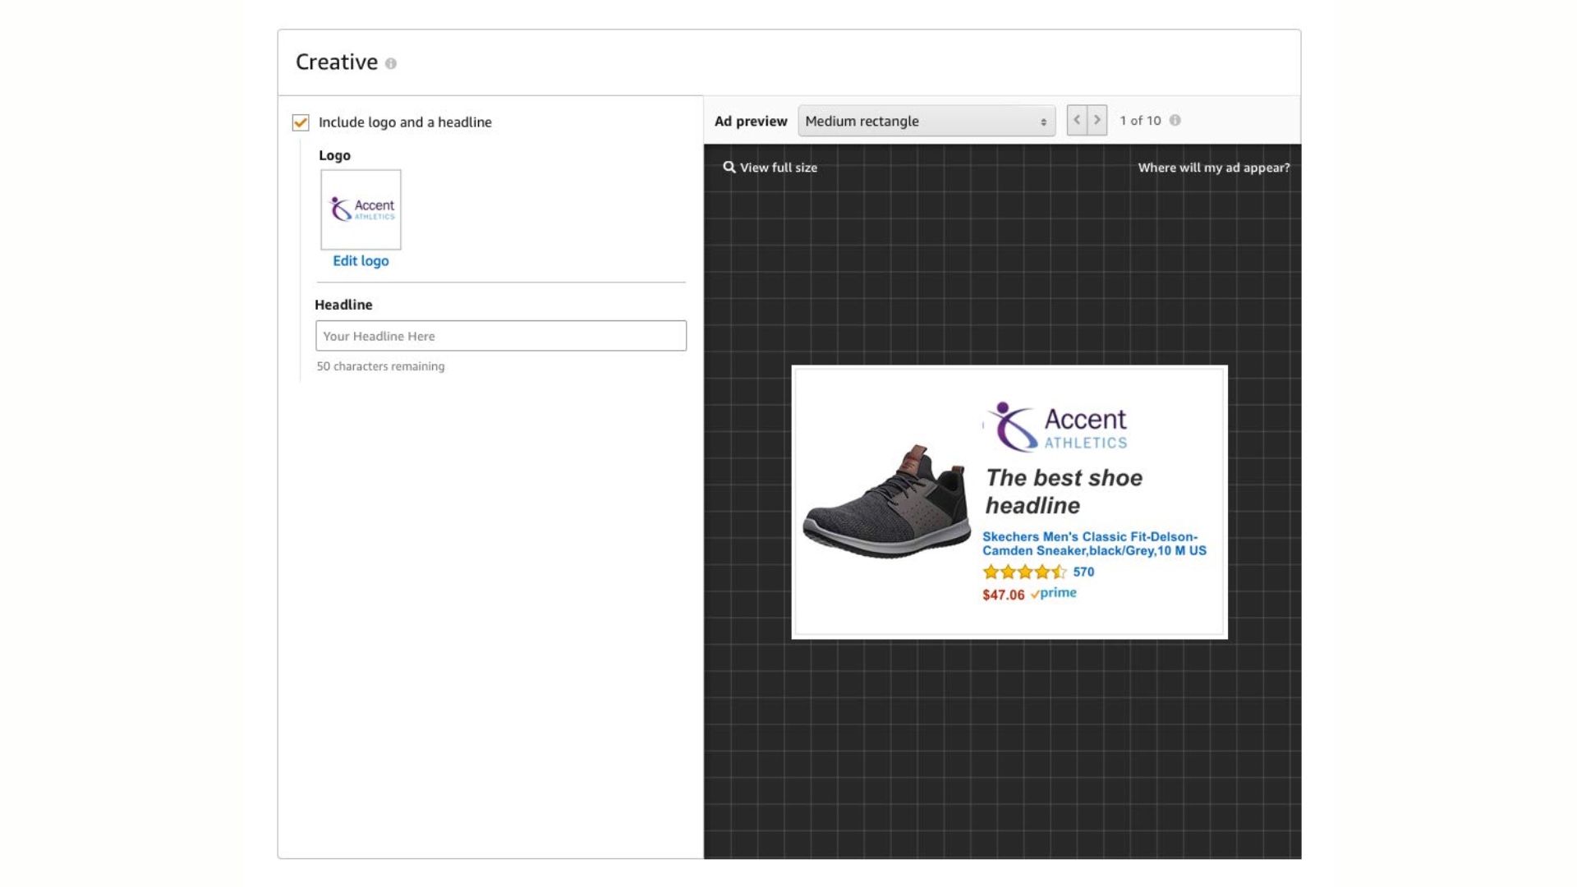Screen dimensions: 1577x887
Task: Click the View full size magnifier icon
Action: click(x=729, y=167)
